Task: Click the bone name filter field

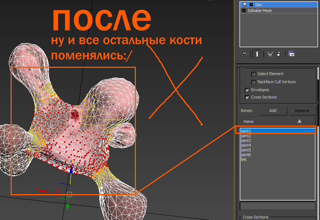Action: point(277,206)
